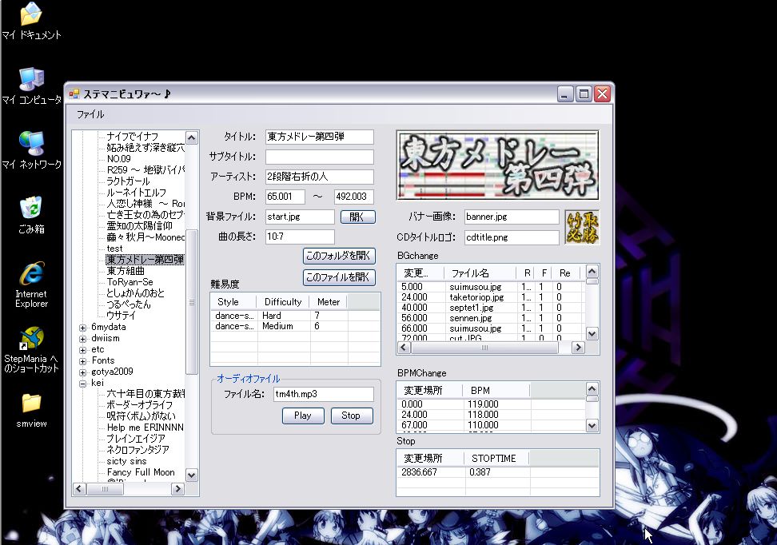Click the 東方メドレー第四弾 banner image
Viewport: 777px width, 545px height.
(x=497, y=165)
